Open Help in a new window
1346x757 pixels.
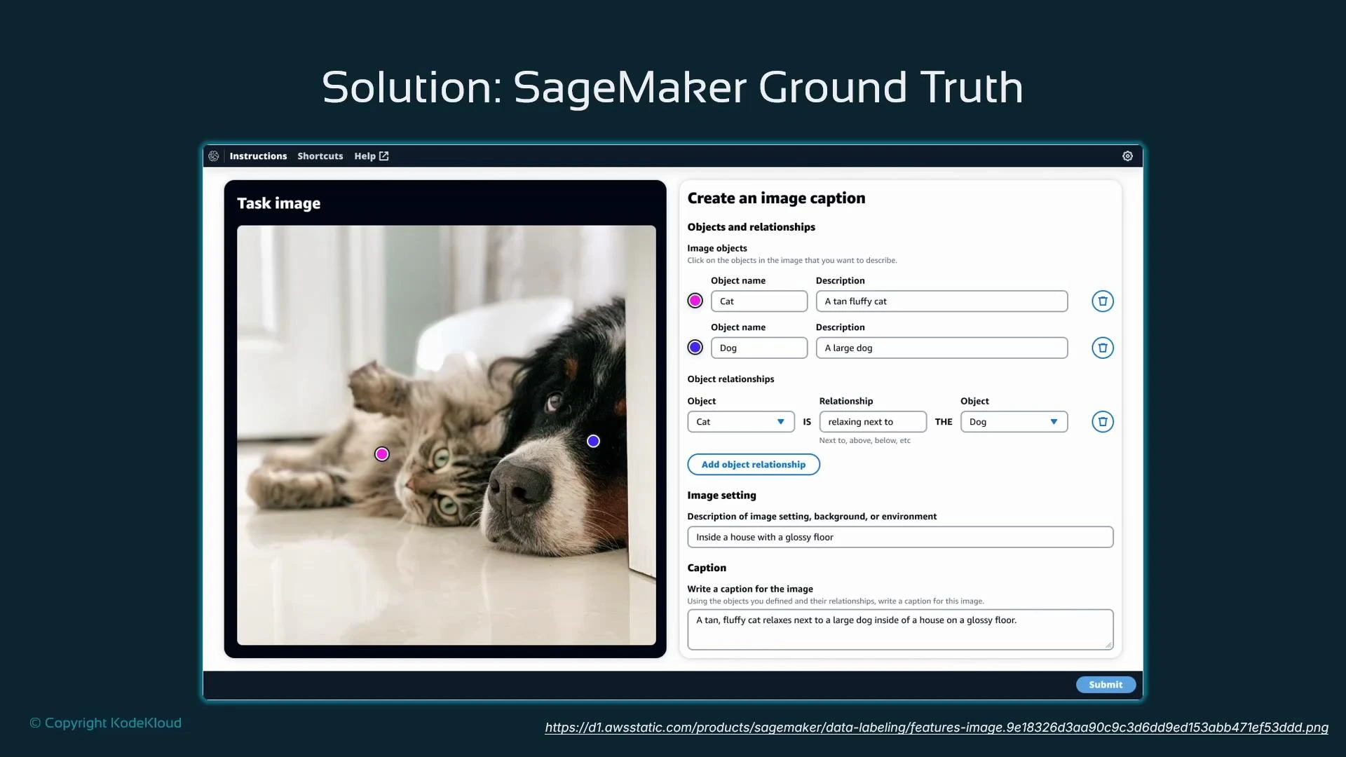point(371,156)
